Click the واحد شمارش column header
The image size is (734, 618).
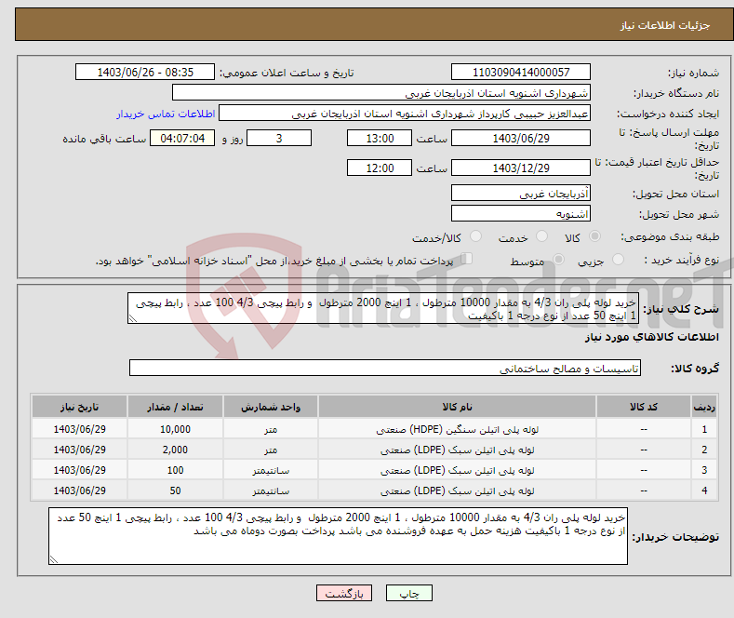271,407
